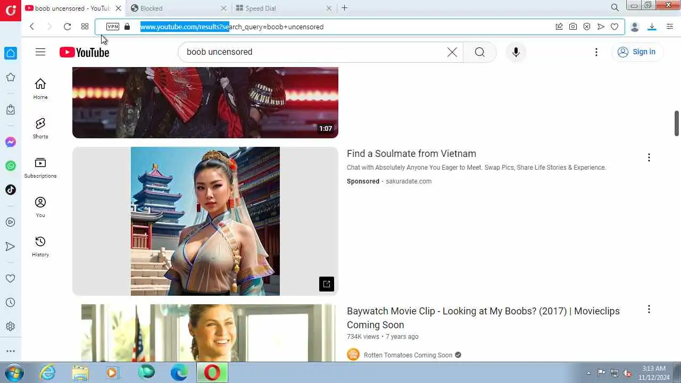Open WhatsApp in Opera sidebar

tap(11, 166)
